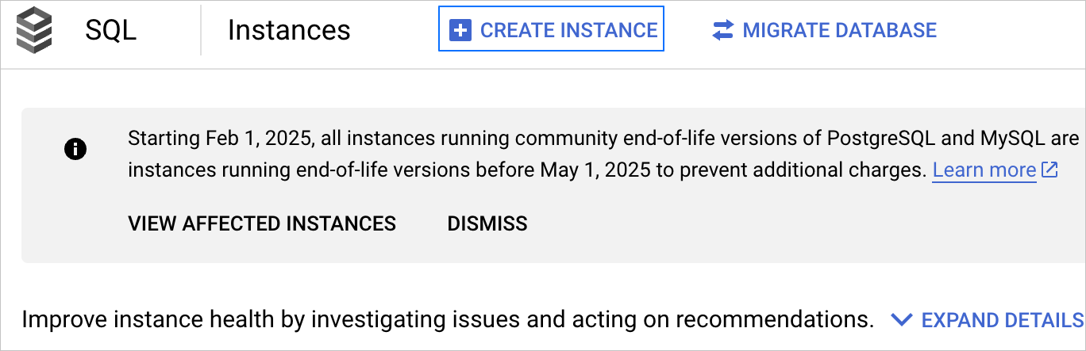This screenshot has width=1086, height=351.
Task: Click the chevron arrow before Expand Details
Action: 900,320
